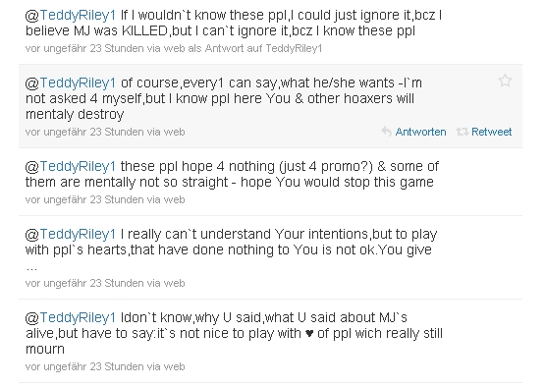Click the Retweet text link

(491, 132)
